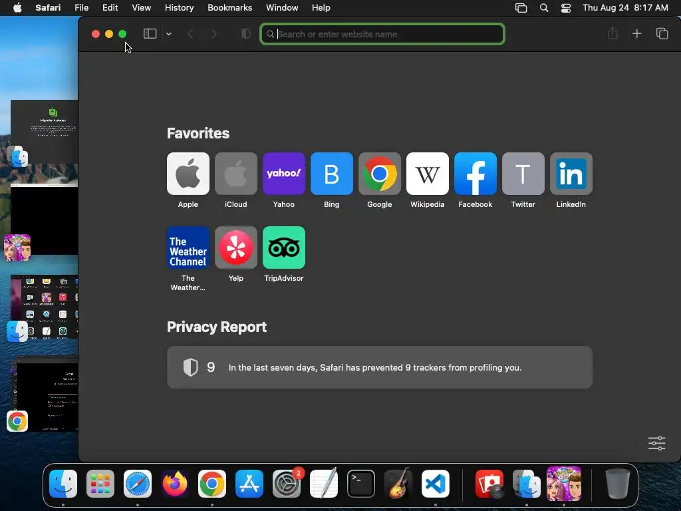Click the Favorites heading
Viewport: 681px width, 511px height.
[x=198, y=133]
